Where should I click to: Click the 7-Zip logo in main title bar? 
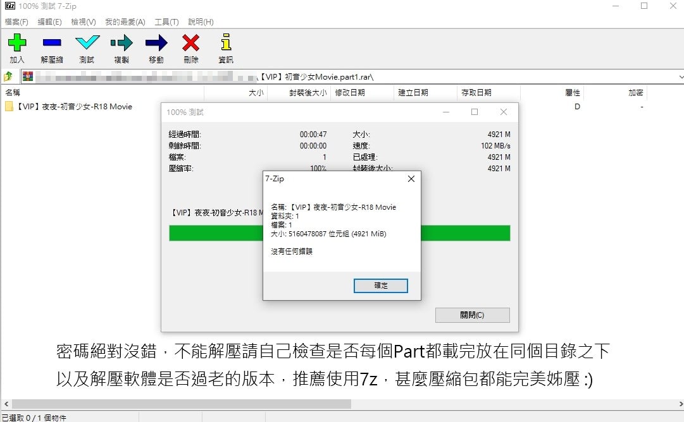[9, 6]
